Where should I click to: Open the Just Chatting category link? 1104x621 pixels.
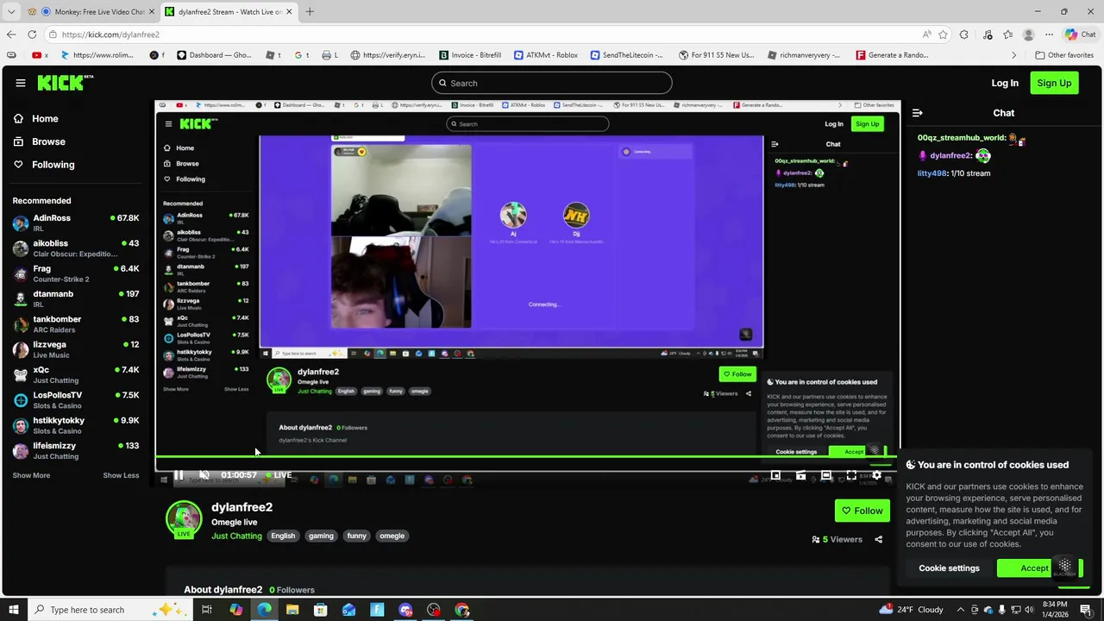[236, 536]
